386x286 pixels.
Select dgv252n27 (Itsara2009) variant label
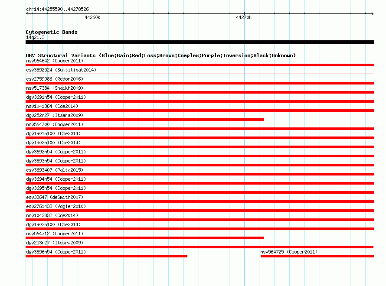pyautogui.click(x=55, y=115)
